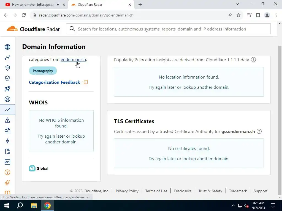The height and width of the screenshot is (211, 282).
Task: Click help icon beside Cloudflare 1.1.1.1 data
Action: tap(253, 60)
